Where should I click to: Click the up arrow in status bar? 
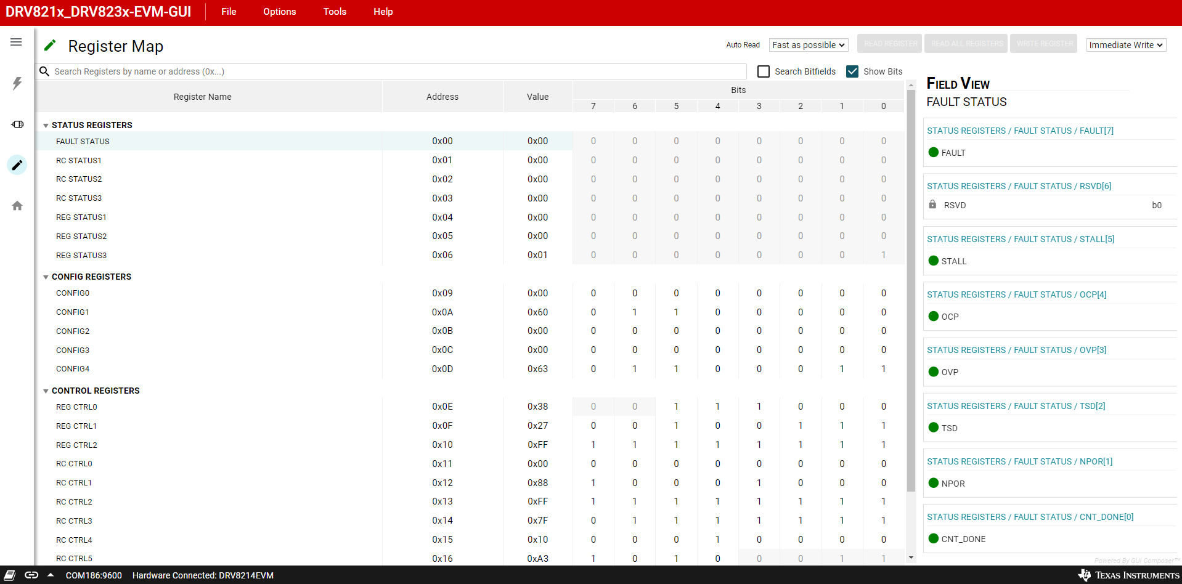51,575
